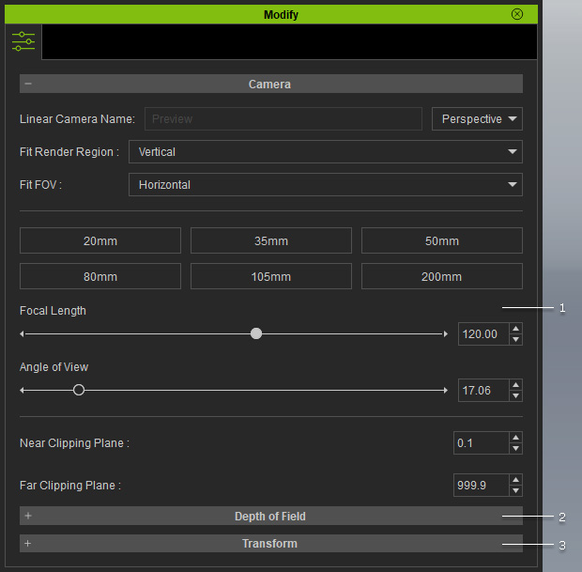Viewport: 582px width, 572px height.
Task: Increase Far Clipping Plane value
Action: coord(515,480)
